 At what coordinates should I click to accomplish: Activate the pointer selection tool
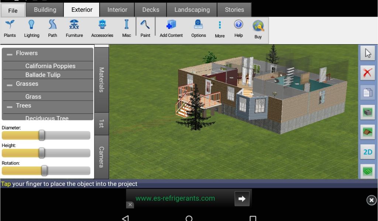point(368,53)
